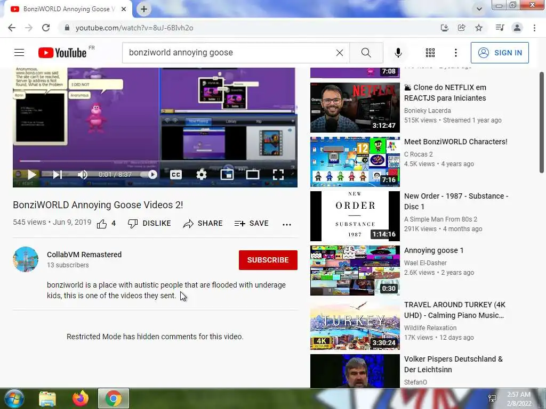Open Meet BonziWORLD Characters! title
546x409 pixels.
455,142
